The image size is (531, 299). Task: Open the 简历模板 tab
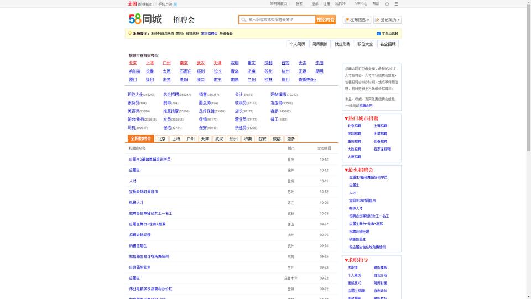(320, 44)
